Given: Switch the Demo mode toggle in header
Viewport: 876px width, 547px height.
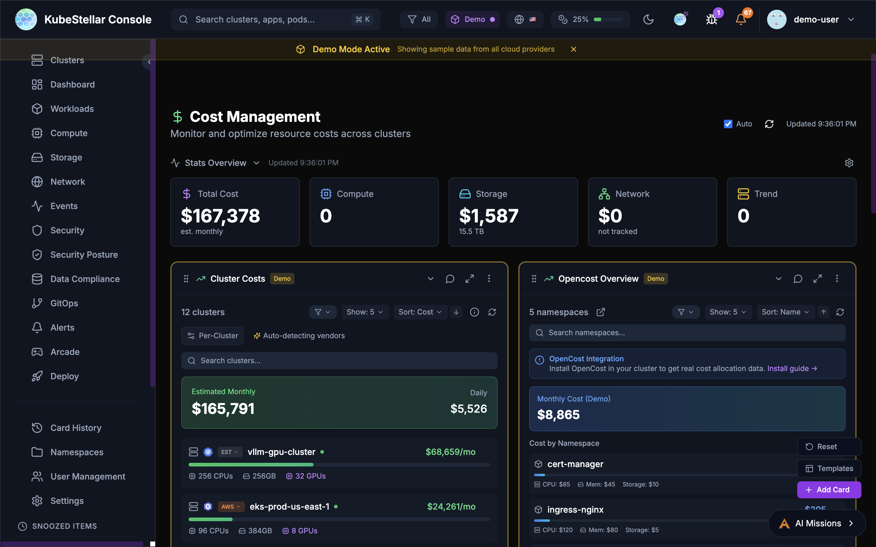Looking at the screenshot, I should coord(472,19).
